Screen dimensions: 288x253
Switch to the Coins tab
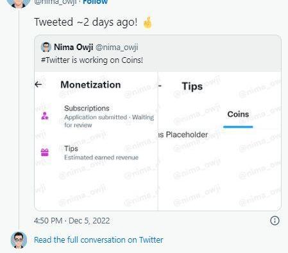coord(238,114)
